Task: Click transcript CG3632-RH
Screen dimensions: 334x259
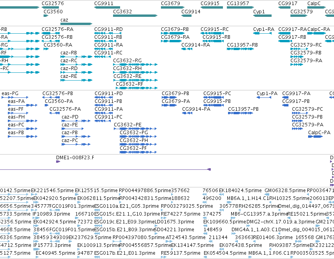Action: [x=135, y=72]
